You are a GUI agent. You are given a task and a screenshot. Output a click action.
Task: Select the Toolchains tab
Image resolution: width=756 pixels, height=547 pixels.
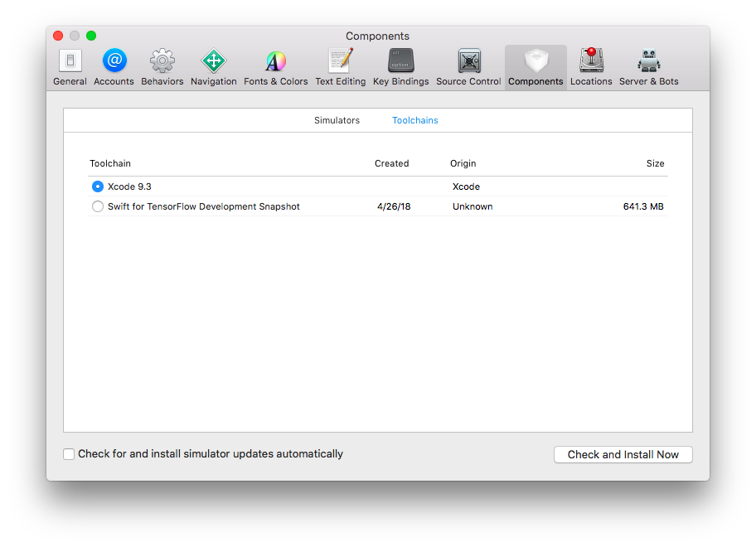(x=414, y=120)
